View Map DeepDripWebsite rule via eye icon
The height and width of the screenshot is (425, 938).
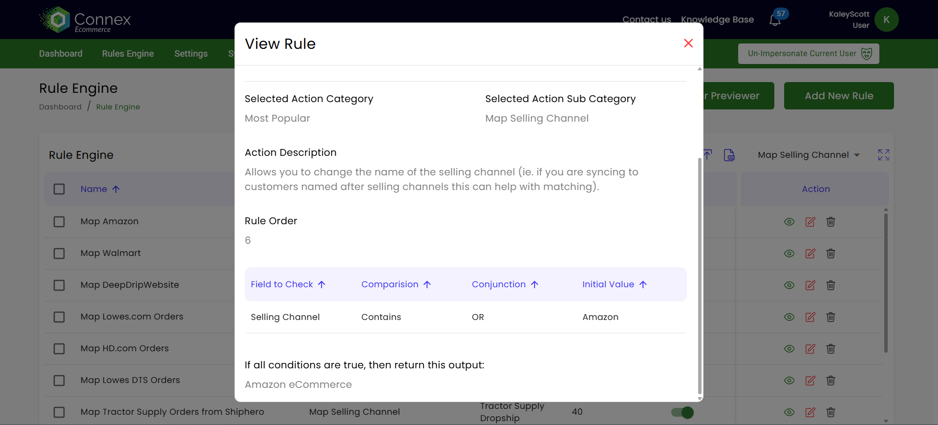click(x=789, y=285)
